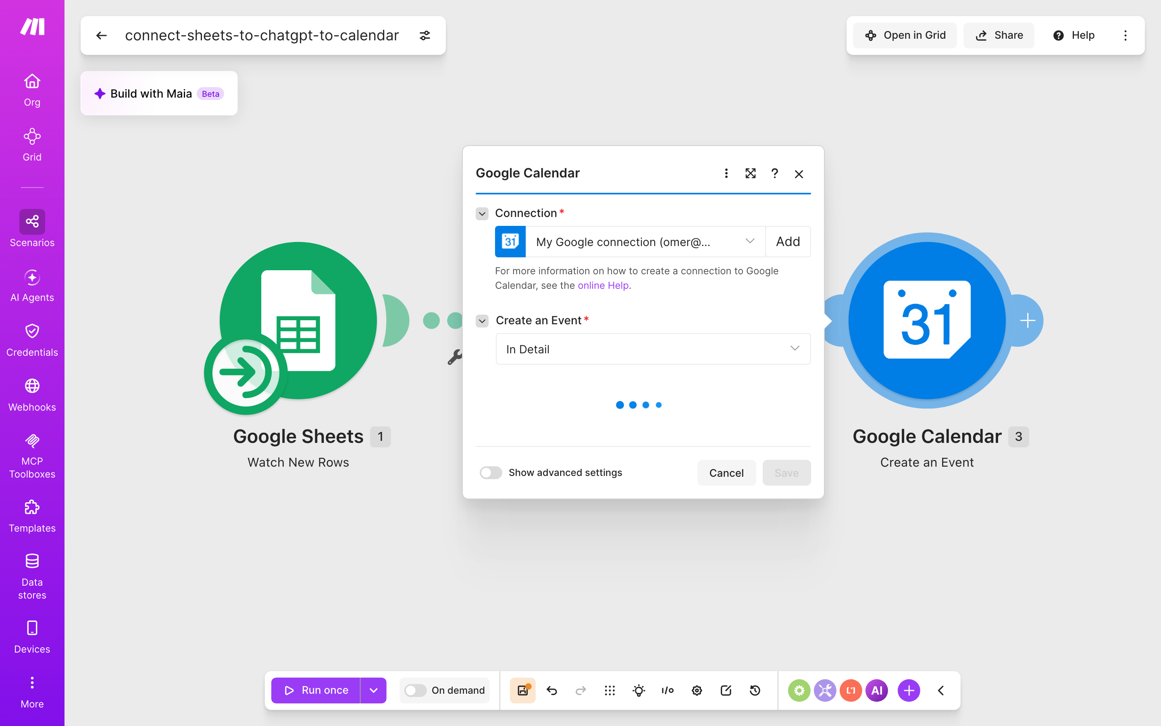
Task: Open Credentials in sidebar
Action: coord(32,340)
